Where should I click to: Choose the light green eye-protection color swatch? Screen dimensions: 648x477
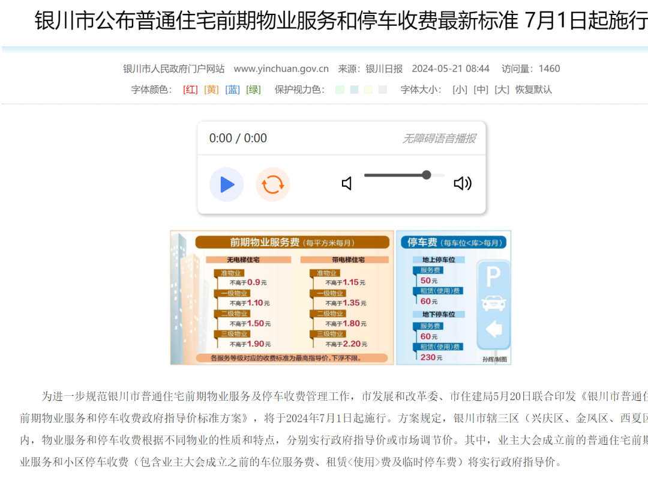coord(340,90)
